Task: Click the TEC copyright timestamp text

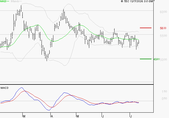Action: pos(138,1)
